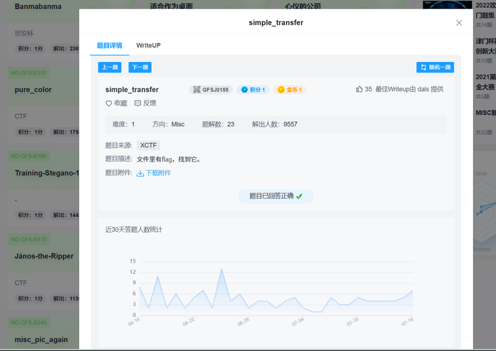Select the 题目详情 tab
Screen dimensions: 496x351
click(109, 46)
